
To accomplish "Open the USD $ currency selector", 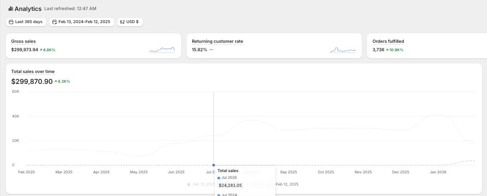I will click(130, 22).
